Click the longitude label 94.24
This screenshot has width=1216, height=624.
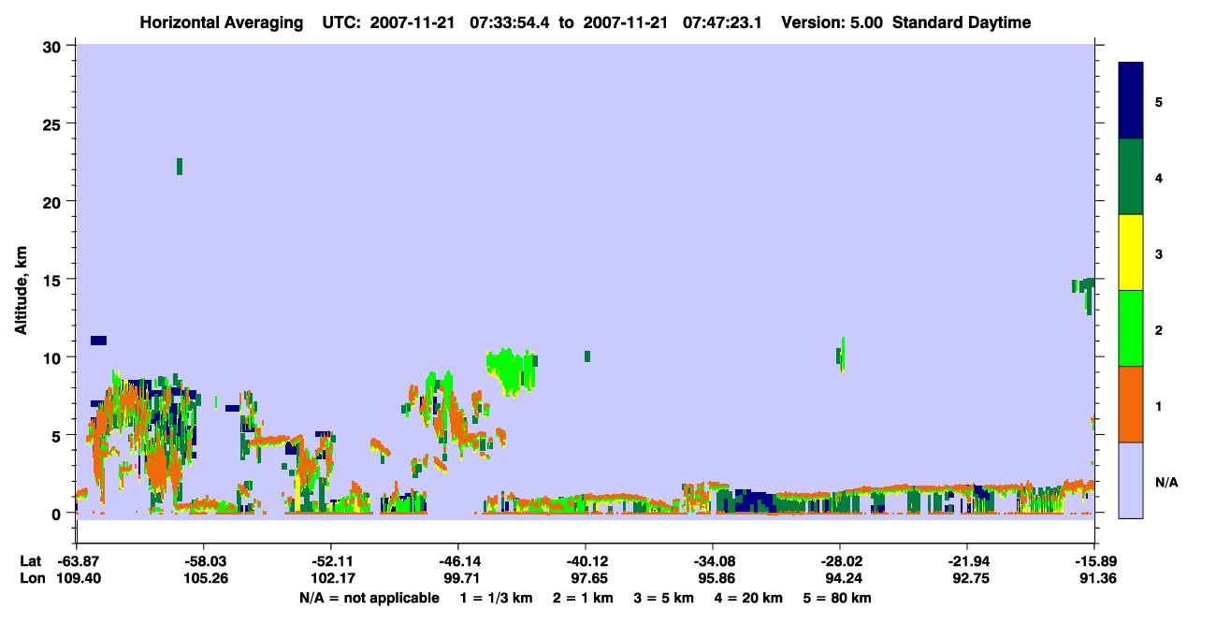point(839,578)
